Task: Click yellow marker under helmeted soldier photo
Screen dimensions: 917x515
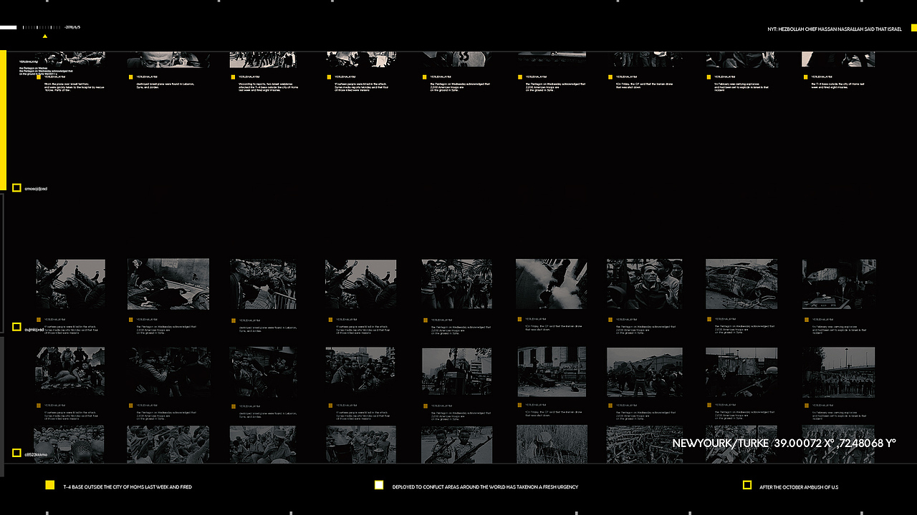Action: click(709, 406)
